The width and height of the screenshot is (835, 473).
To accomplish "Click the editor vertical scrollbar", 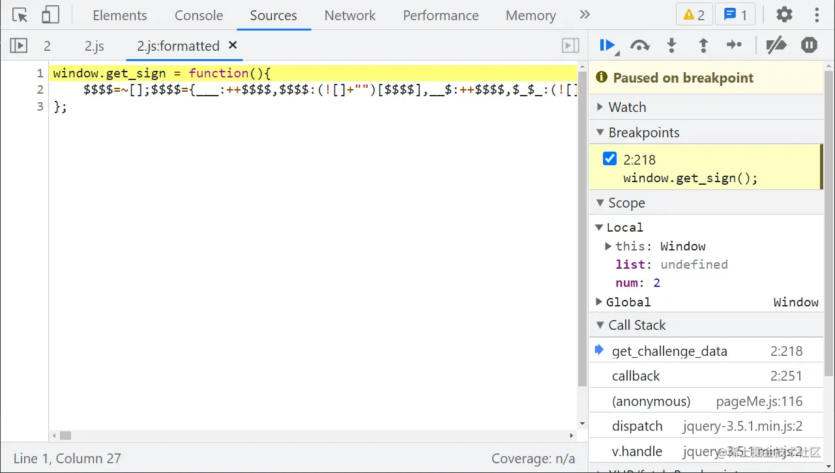I will 582,229.
